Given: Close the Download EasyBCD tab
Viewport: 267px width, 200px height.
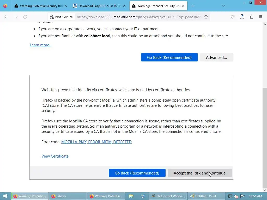Looking at the screenshot, I should point(124,6).
